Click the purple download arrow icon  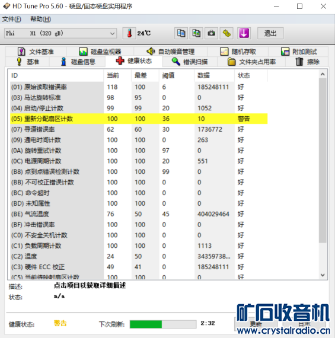244,33
